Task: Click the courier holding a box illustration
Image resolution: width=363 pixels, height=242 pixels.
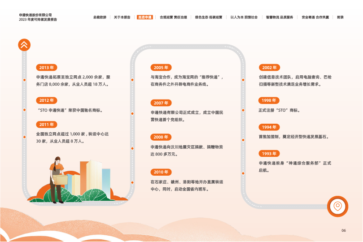Action: tap(57, 179)
